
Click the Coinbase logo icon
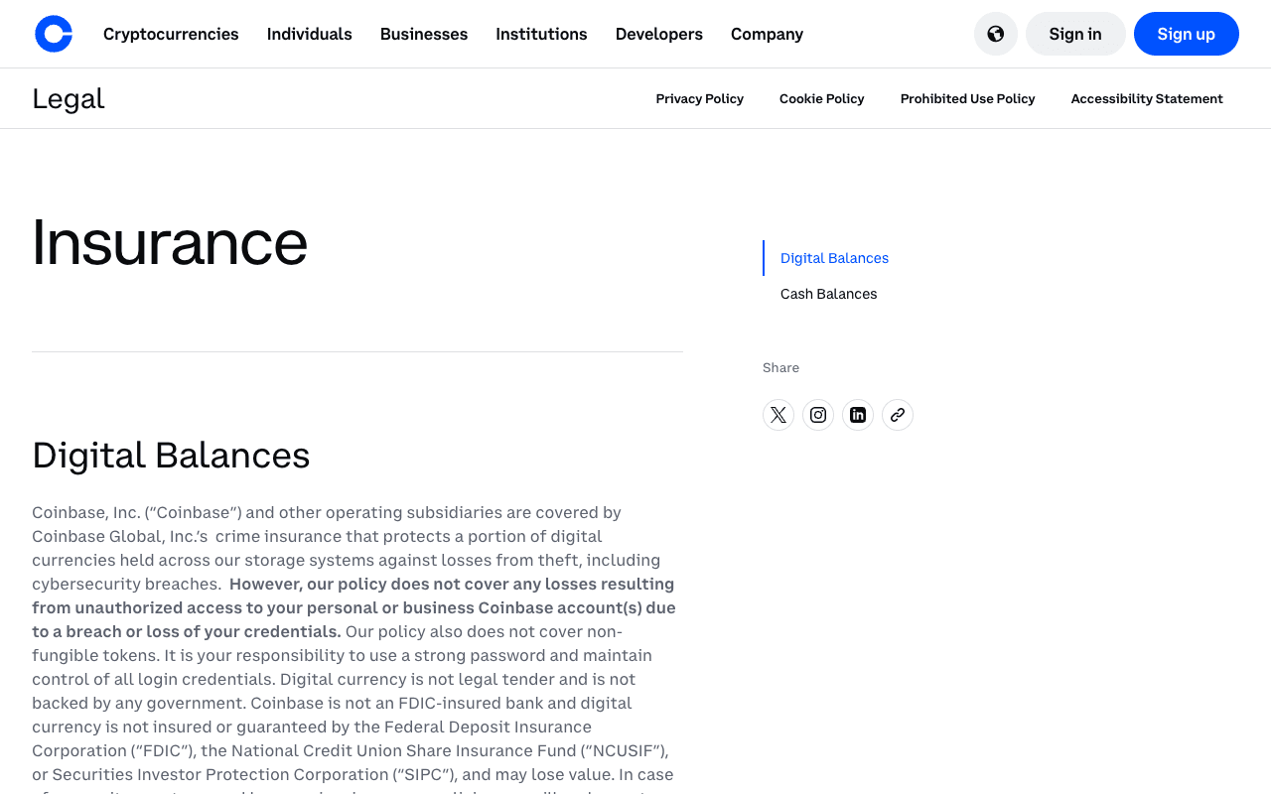click(x=54, y=34)
